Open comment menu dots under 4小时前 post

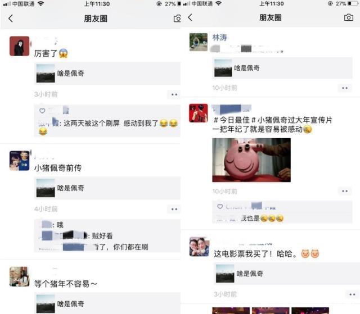(x=174, y=209)
